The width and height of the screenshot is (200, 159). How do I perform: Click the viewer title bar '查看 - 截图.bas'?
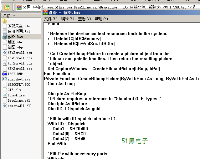121,13
